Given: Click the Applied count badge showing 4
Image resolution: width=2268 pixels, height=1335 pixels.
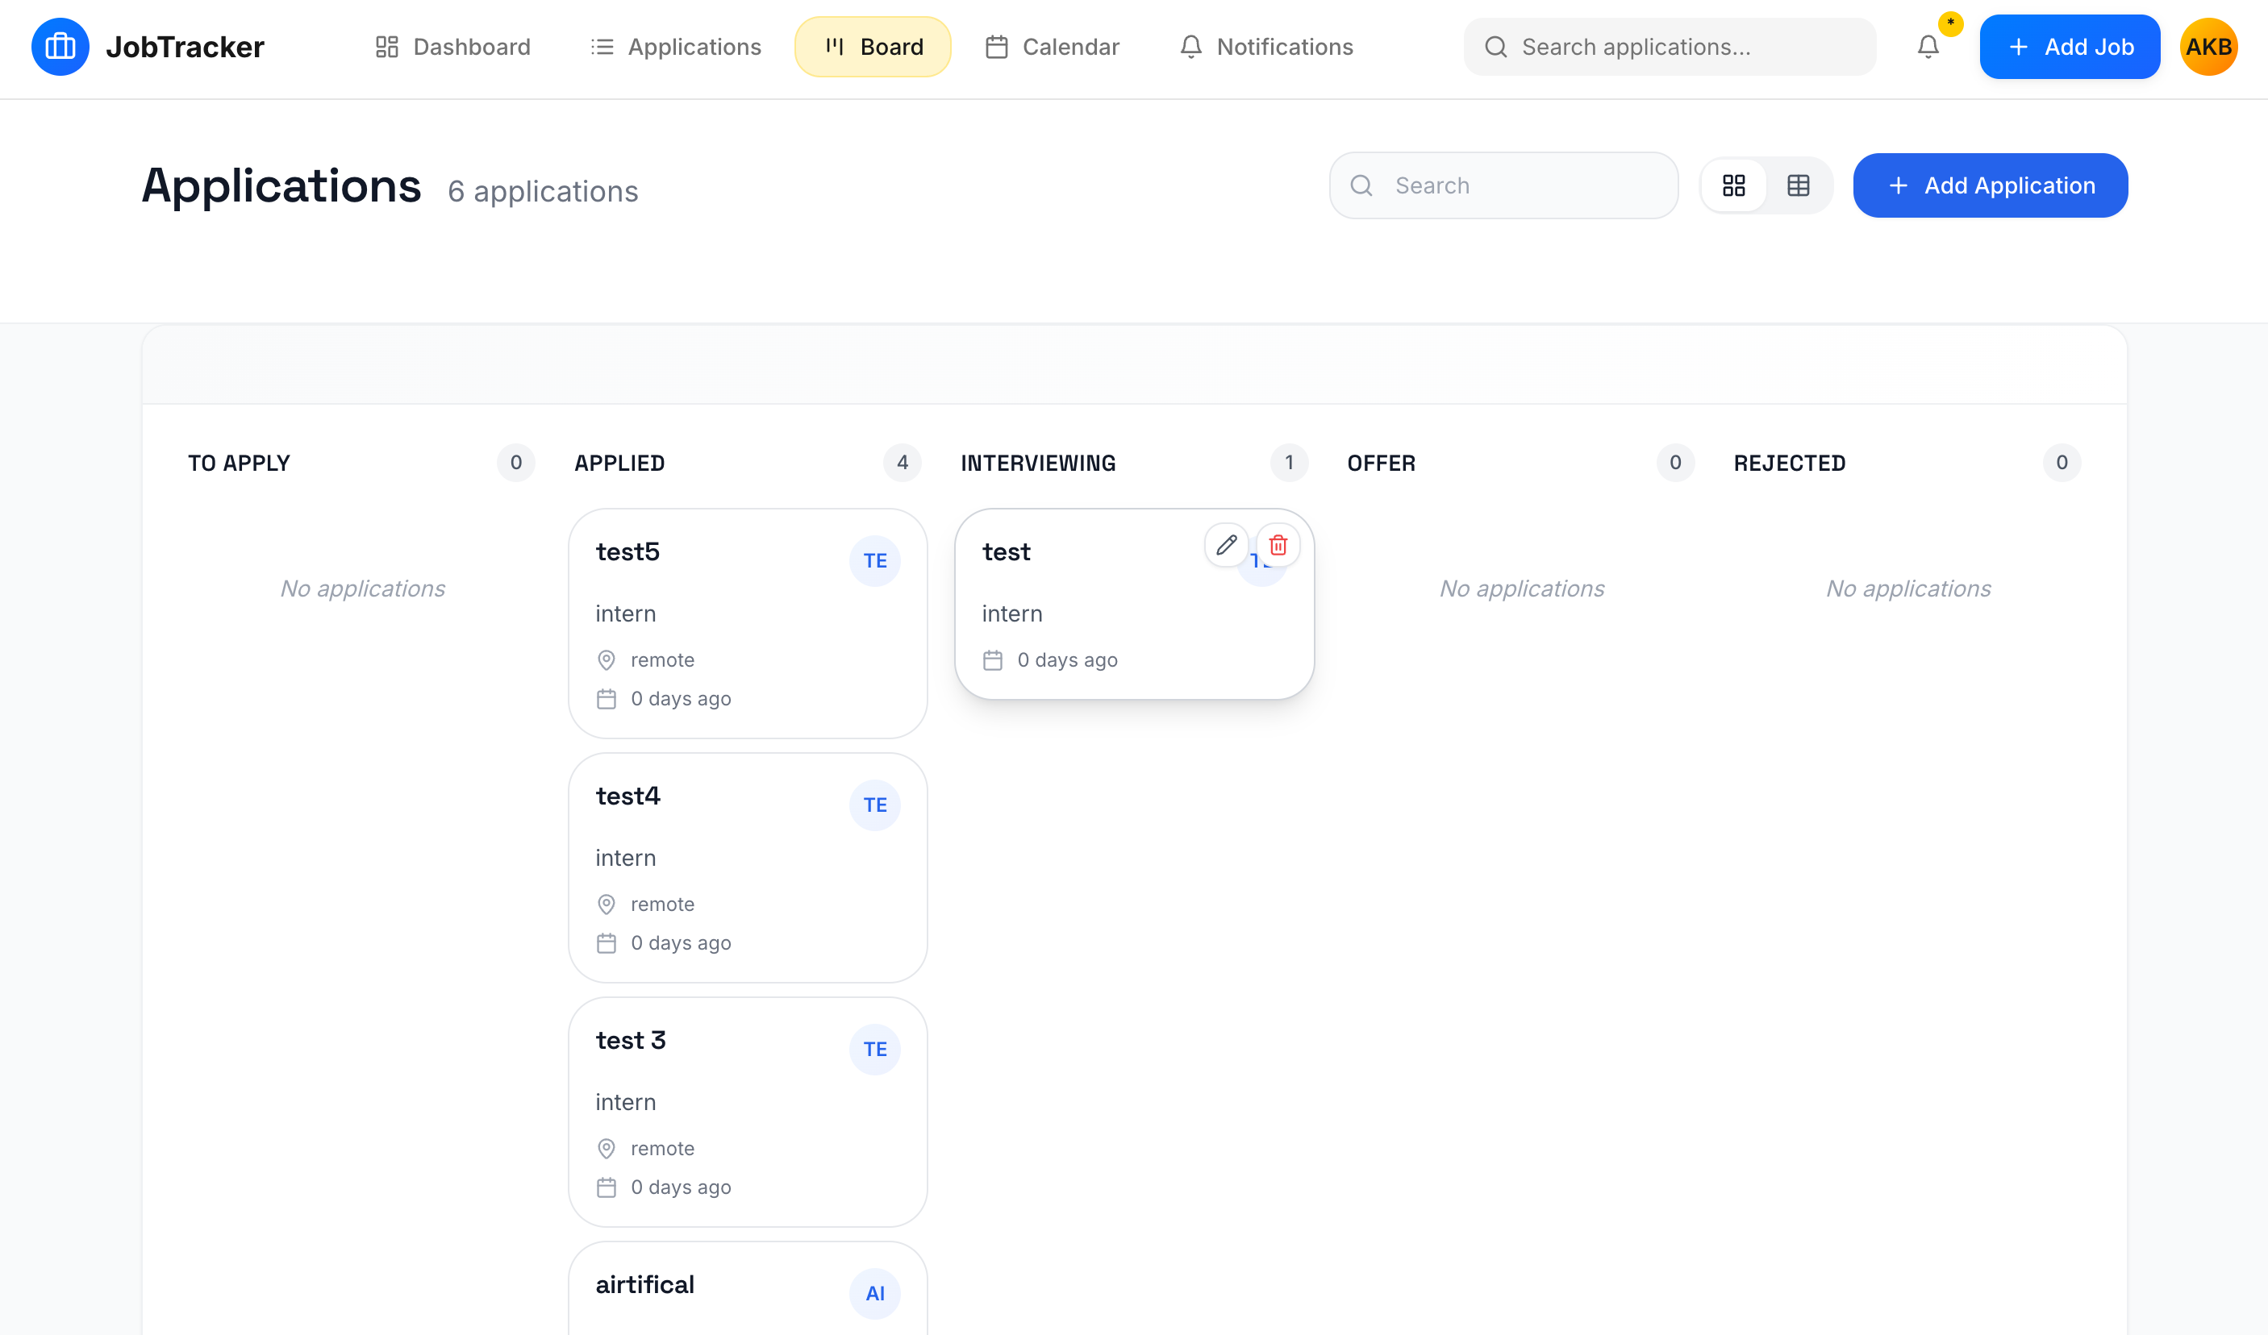Looking at the screenshot, I should [x=903, y=464].
